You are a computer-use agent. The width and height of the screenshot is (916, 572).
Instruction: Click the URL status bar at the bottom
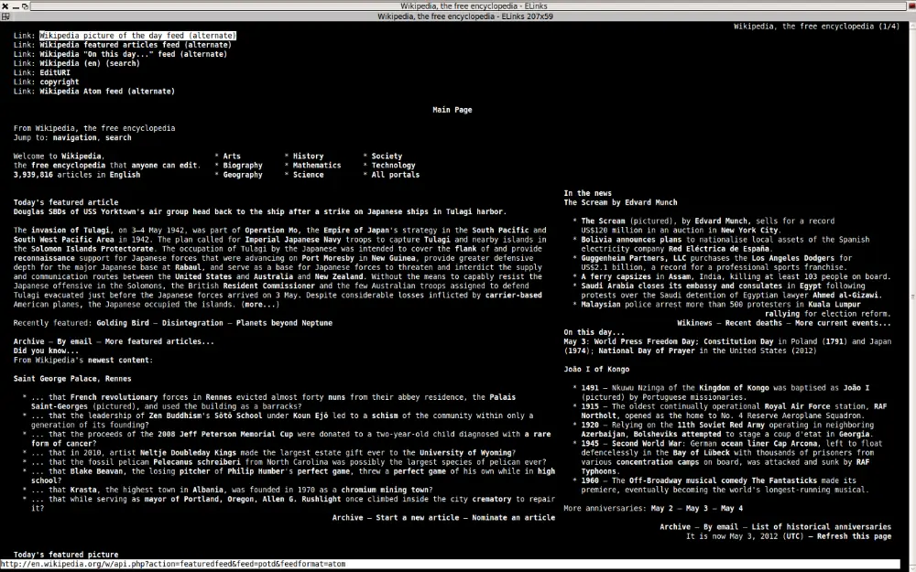tap(451, 565)
